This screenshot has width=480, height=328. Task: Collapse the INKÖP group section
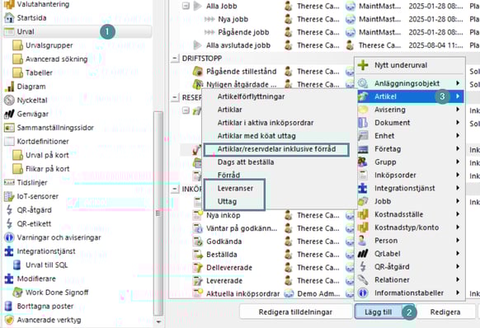(x=175, y=189)
